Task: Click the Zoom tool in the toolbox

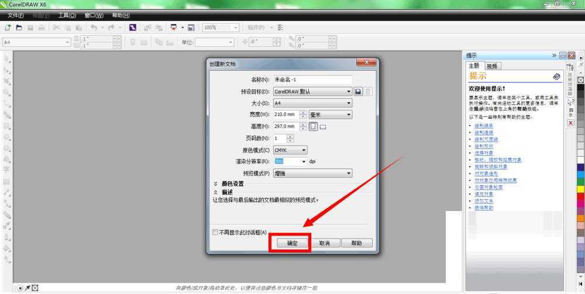Action: 6,92
